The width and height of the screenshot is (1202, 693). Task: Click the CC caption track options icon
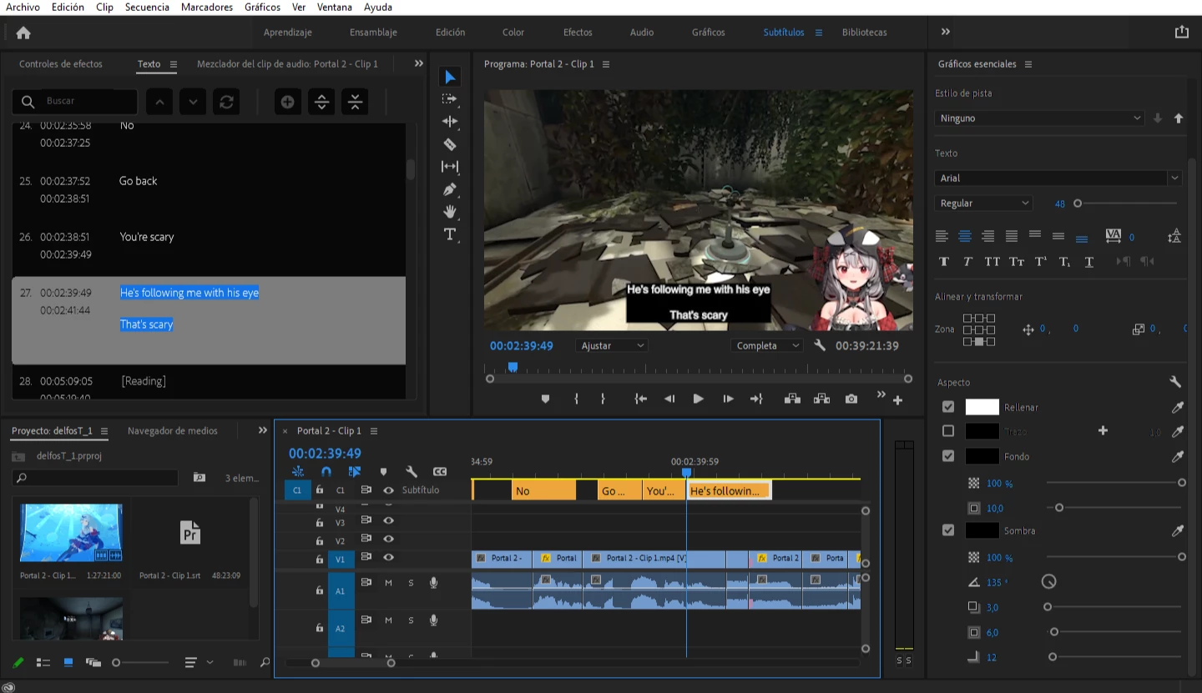[x=440, y=471]
